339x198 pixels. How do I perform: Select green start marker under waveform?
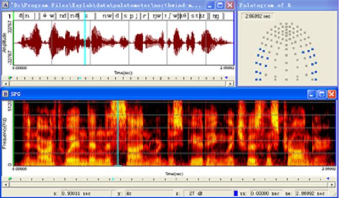(10, 78)
